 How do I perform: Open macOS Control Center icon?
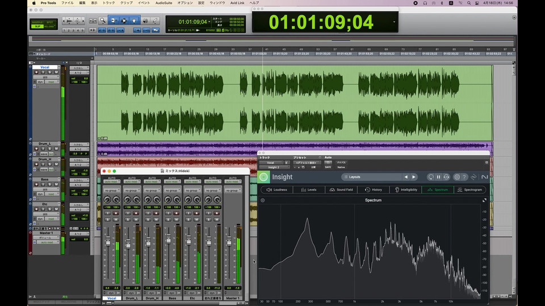[477, 3]
